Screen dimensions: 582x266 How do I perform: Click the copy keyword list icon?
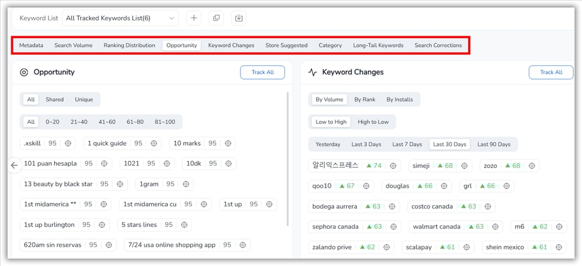(216, 18)
